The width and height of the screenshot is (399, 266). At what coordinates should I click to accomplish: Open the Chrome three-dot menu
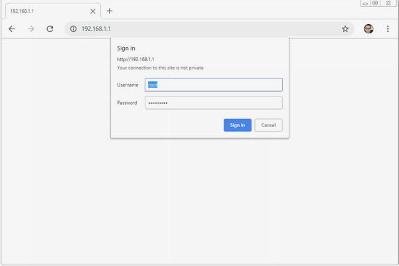(388, 29)
